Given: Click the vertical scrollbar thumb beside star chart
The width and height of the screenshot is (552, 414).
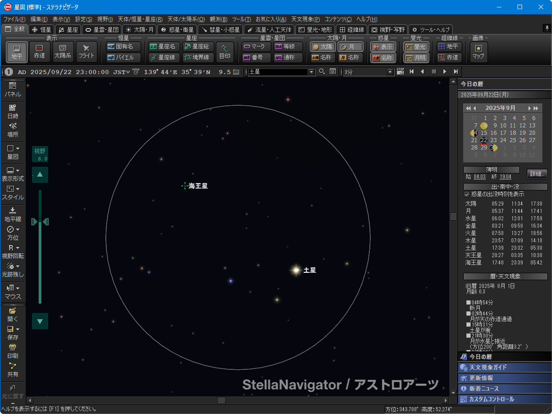Looking at the screenshot, I should coord(453,216).
